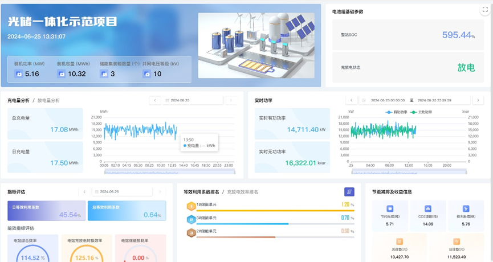Go to previous day in 充电量分析 panel
The image size is (493, 262).
coord(155,100)
